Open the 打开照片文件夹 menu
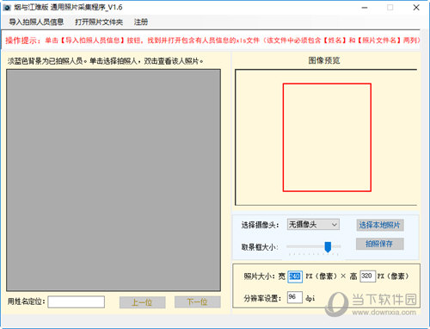430x329 pixels. (99, 22)
